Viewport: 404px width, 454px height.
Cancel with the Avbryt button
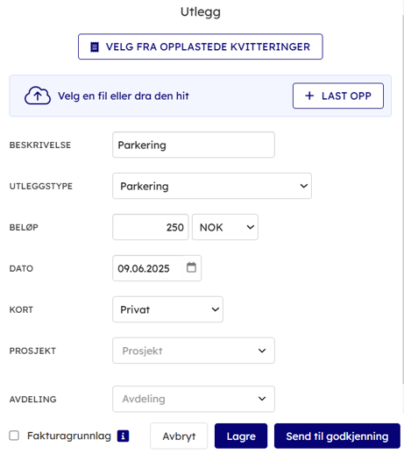pos(179,436)
